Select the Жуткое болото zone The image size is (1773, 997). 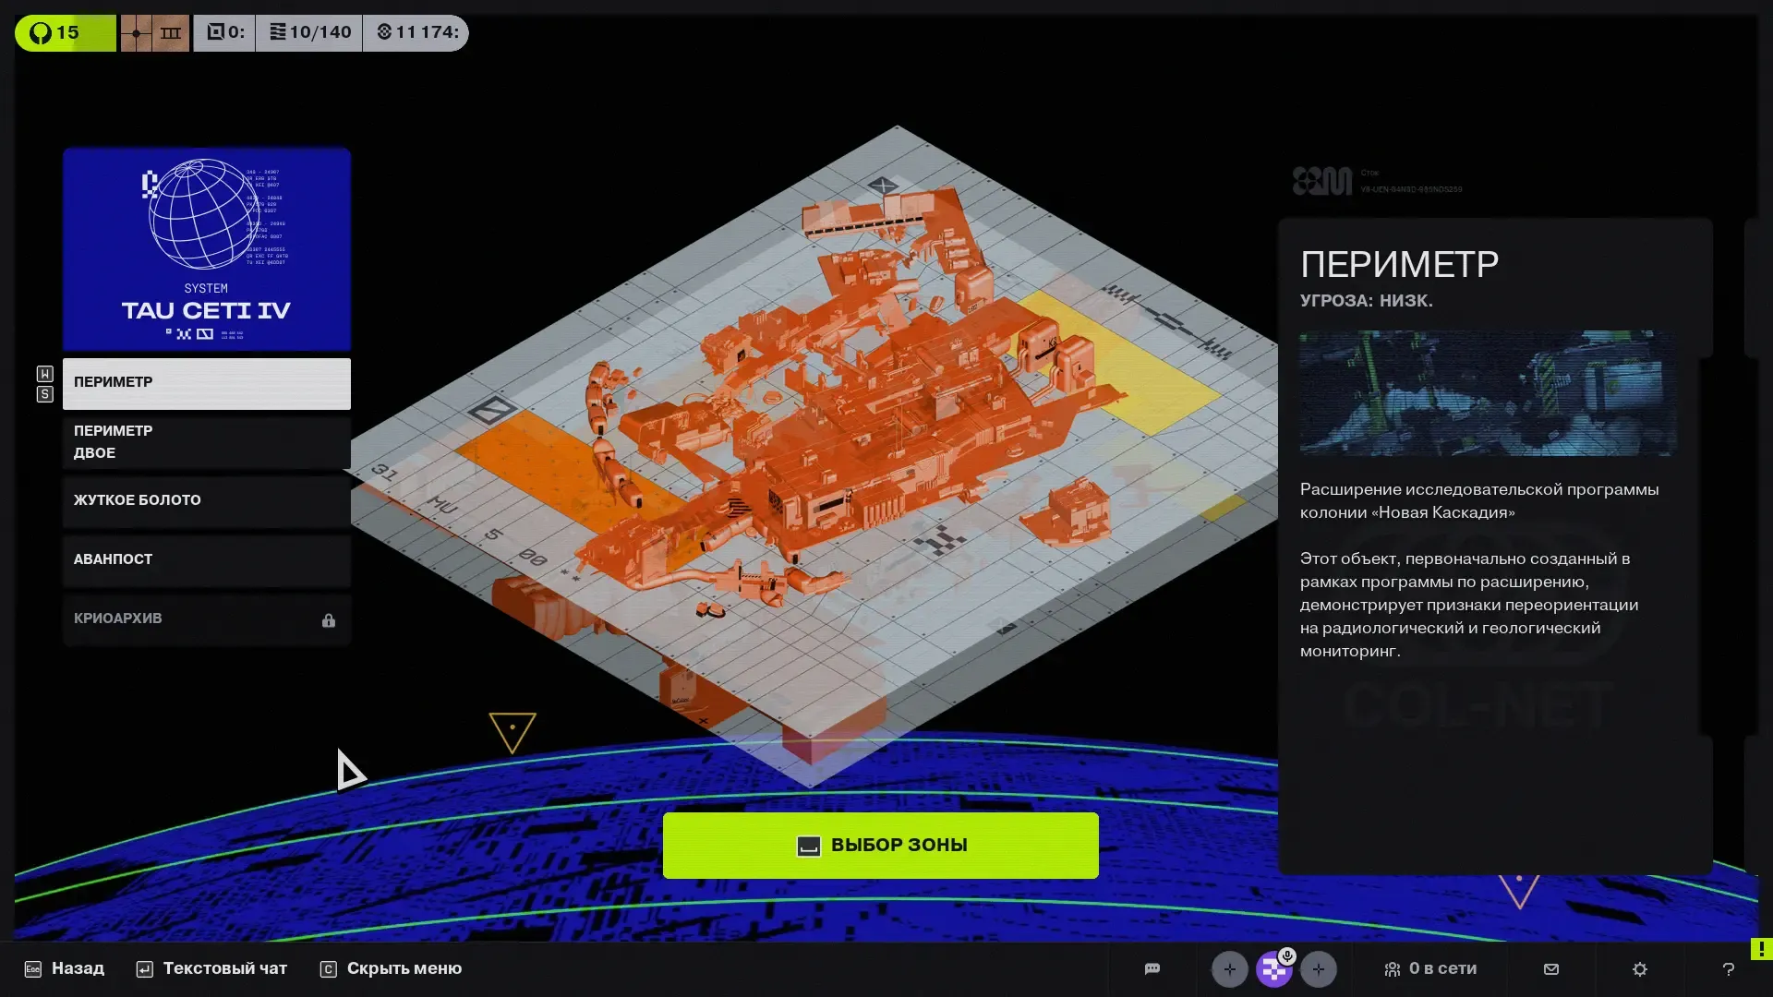(x=207, y=500)
